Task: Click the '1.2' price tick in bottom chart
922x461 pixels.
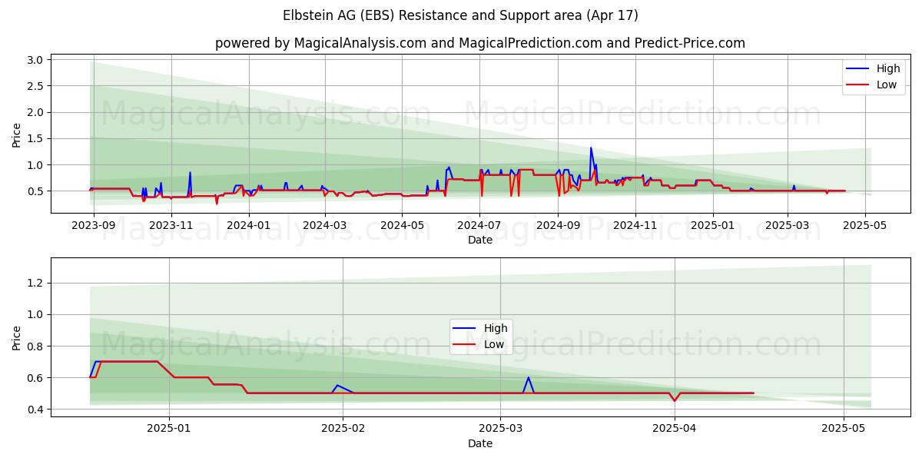Action: pos(37,284)
